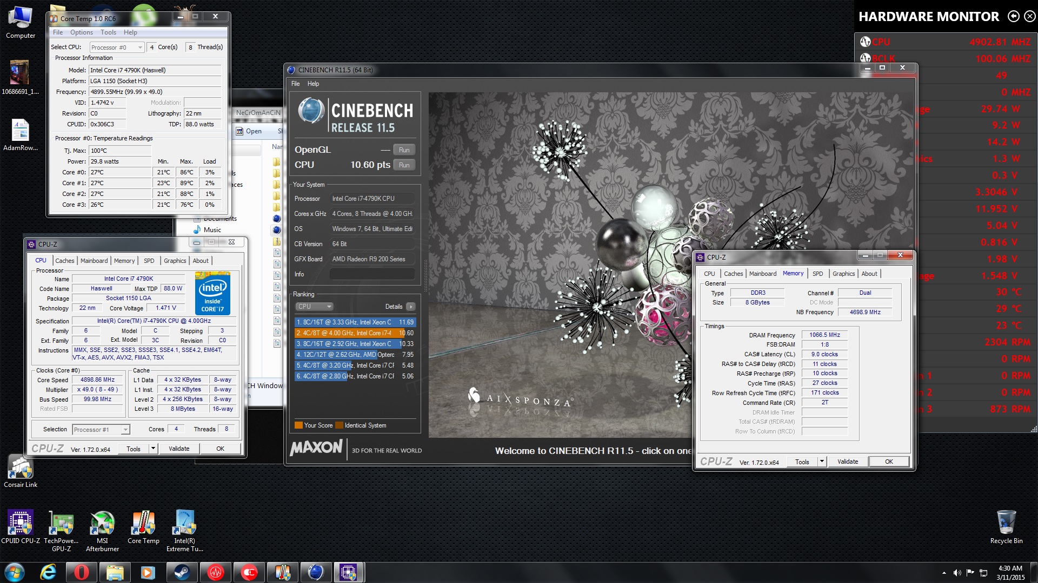Open the Corsair Link desktop shortcut
This screenshot has height=583, width=1038.
21,471
